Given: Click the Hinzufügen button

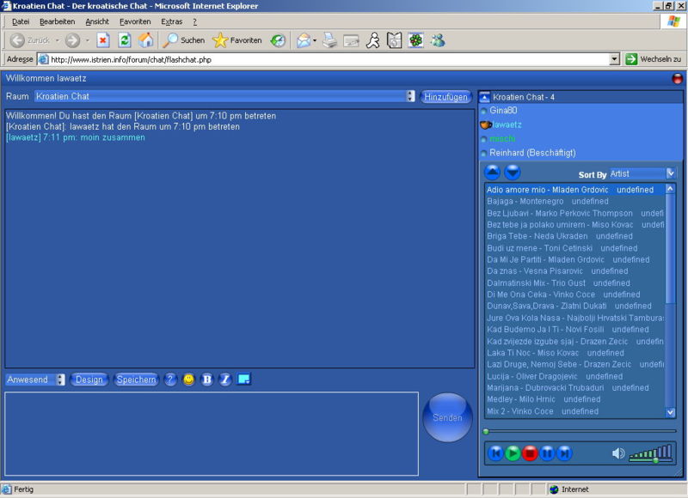Looking at the screenshot, I should click(x=445, y=97).
